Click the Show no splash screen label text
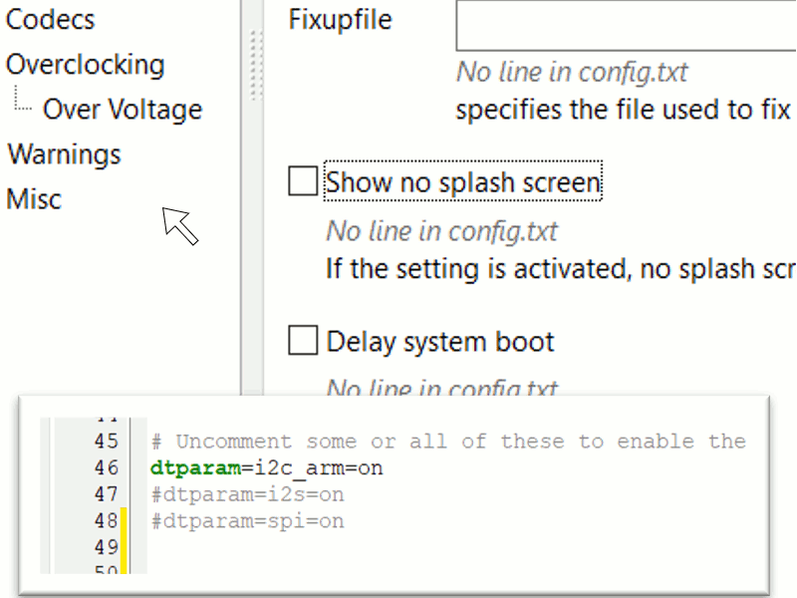Viewport: 797px width, 598px height. point(462,181)
